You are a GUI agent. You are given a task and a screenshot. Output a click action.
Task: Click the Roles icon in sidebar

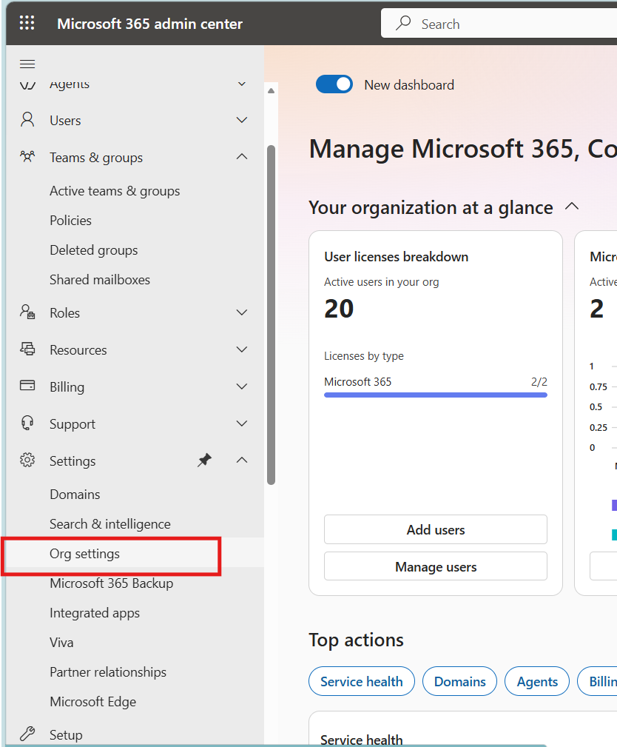[27, 312]
